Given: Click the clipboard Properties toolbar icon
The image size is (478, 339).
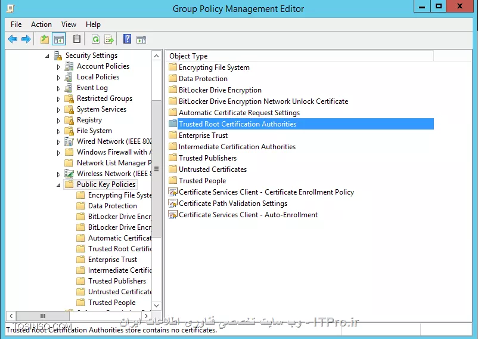Looking at the screenshot, I should tap(77, 39).
